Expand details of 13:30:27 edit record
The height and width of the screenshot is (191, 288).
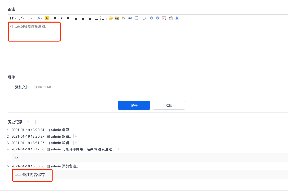[76, 136]
